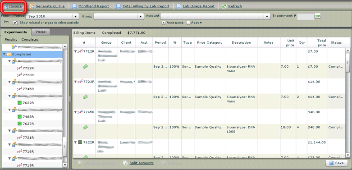Open the Lab Usage Report
The image size is (352, 170).
pyautogui.click(x=199, y=6)
